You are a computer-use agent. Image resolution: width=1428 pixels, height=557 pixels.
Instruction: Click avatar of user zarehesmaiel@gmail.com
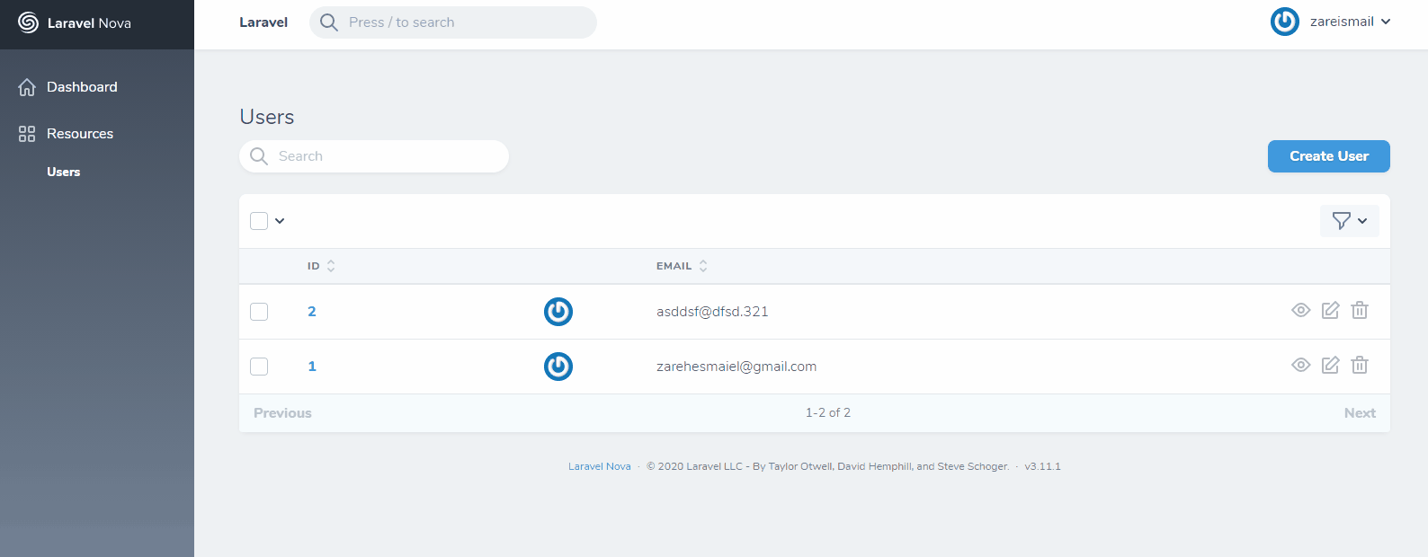point(558,367)
